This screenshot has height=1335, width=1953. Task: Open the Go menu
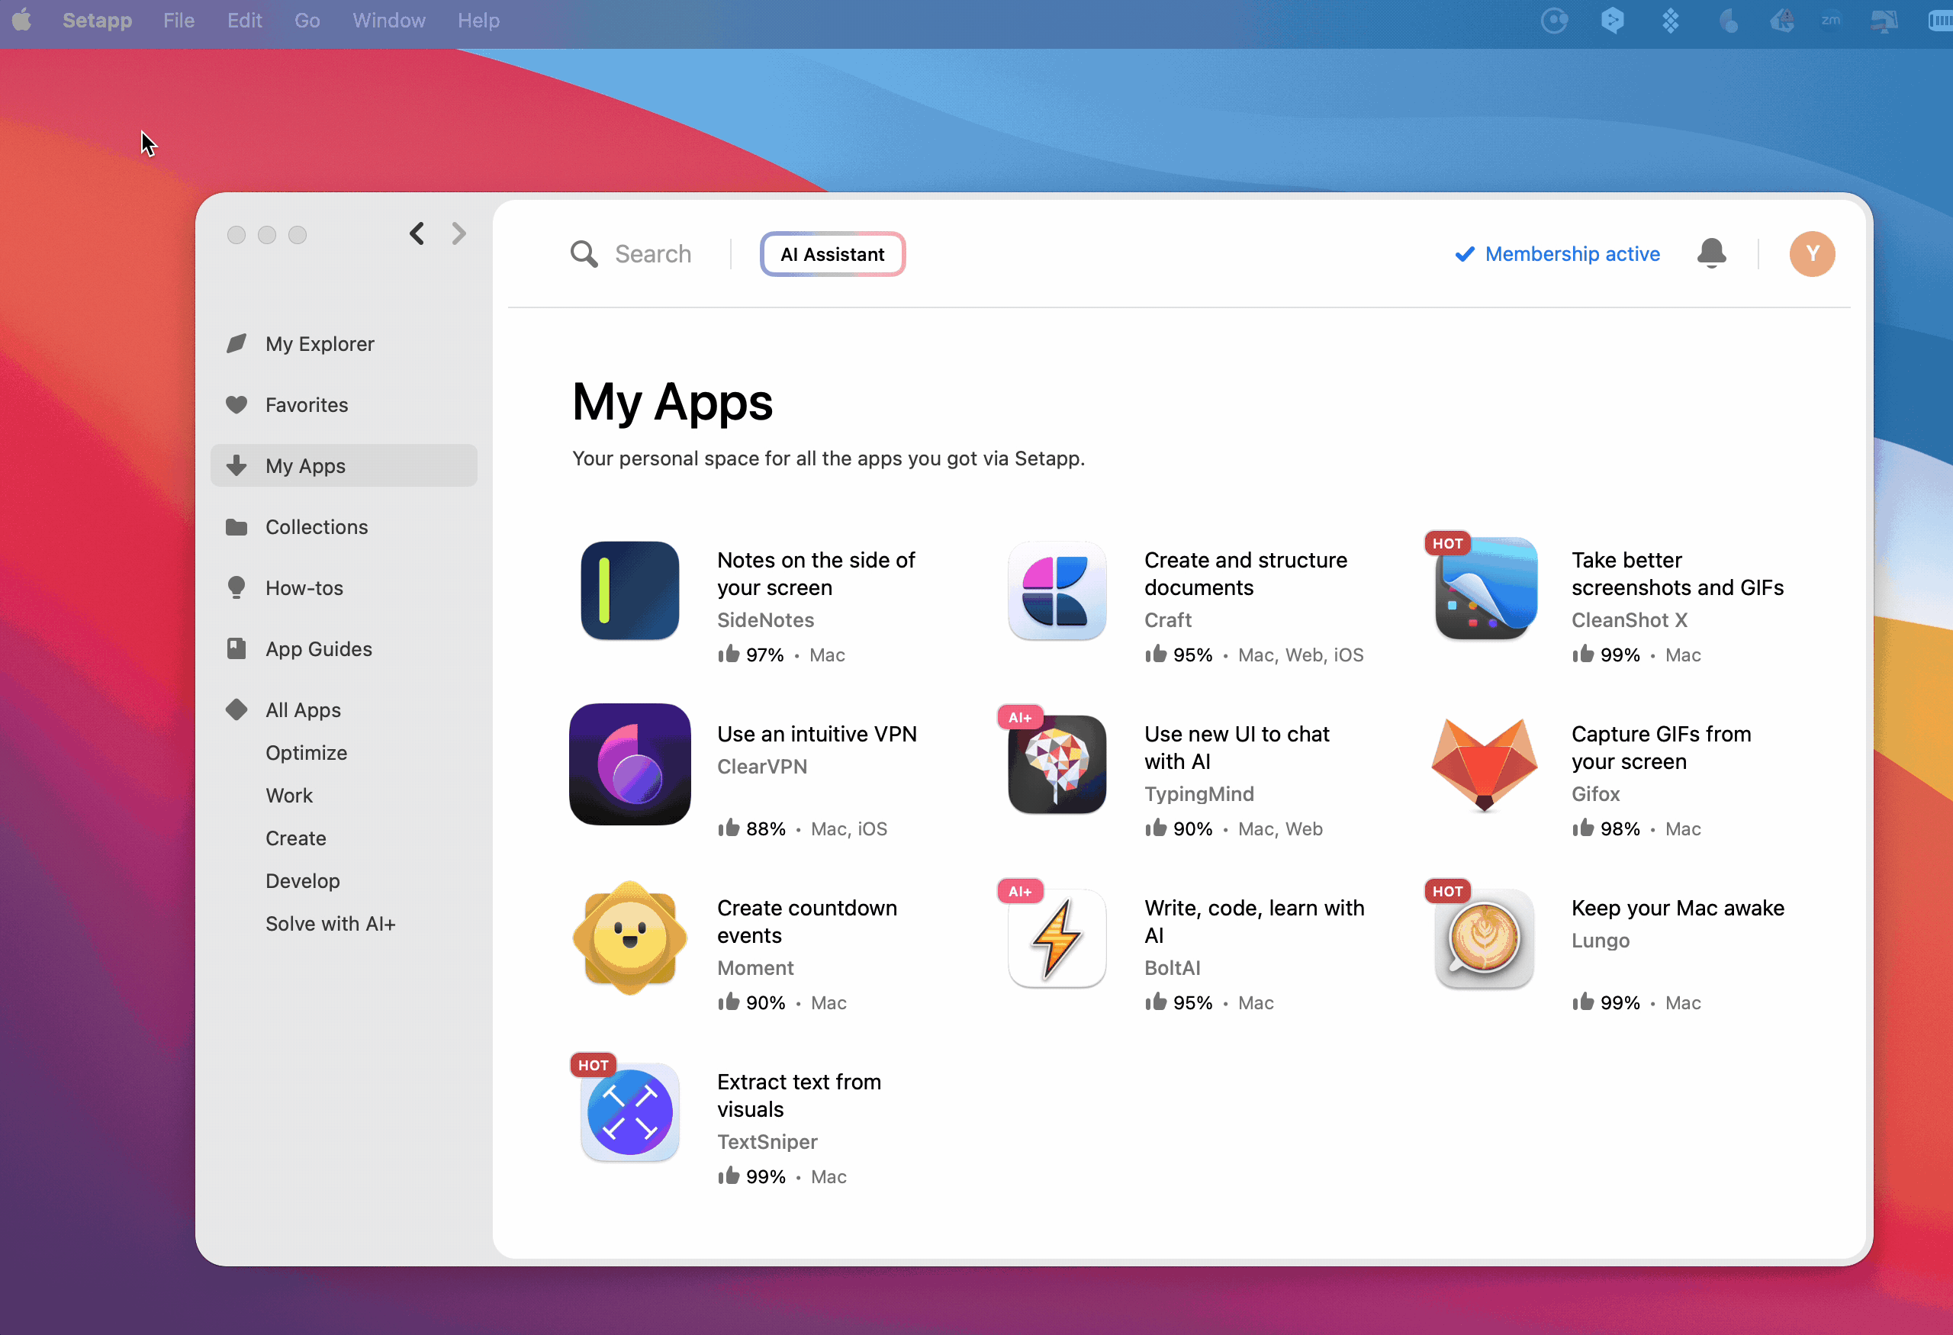point(307,20)
